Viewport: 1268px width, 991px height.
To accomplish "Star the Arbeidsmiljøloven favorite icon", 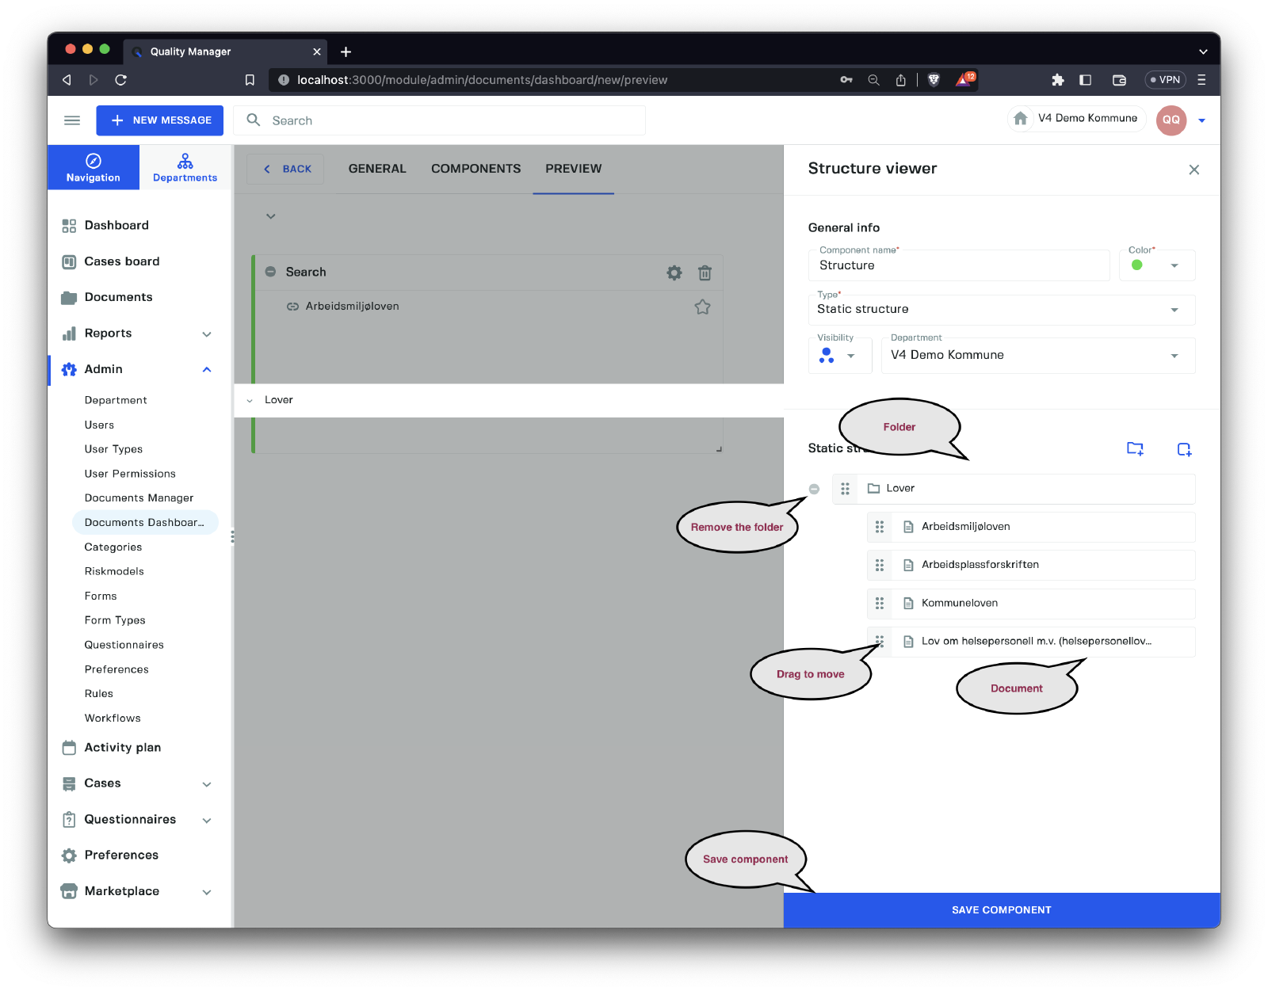I will (x=702, y=307).
